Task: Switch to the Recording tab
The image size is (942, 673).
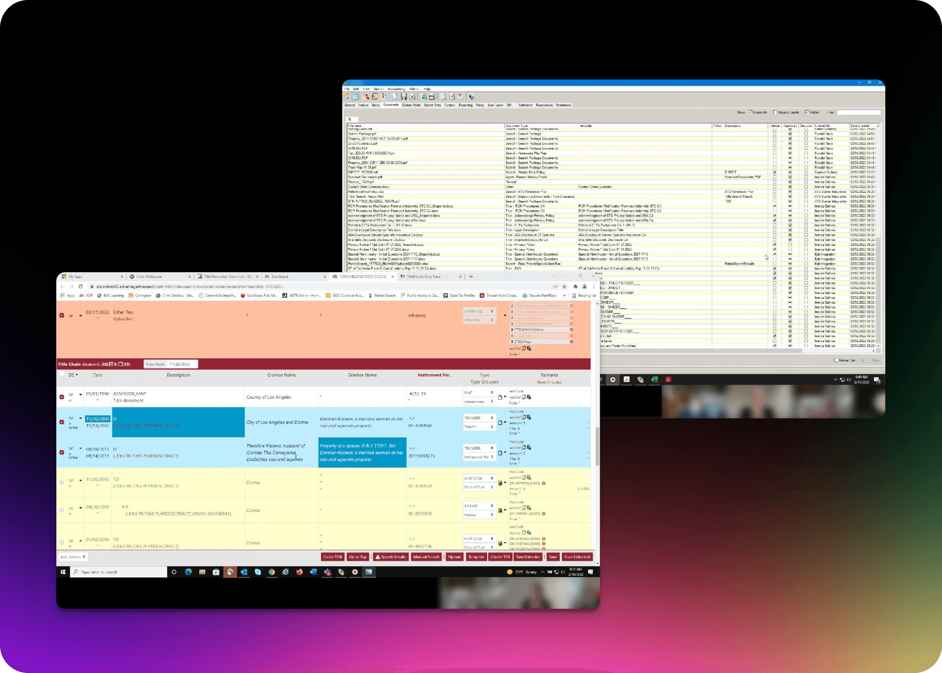Action: pos(465,105)
